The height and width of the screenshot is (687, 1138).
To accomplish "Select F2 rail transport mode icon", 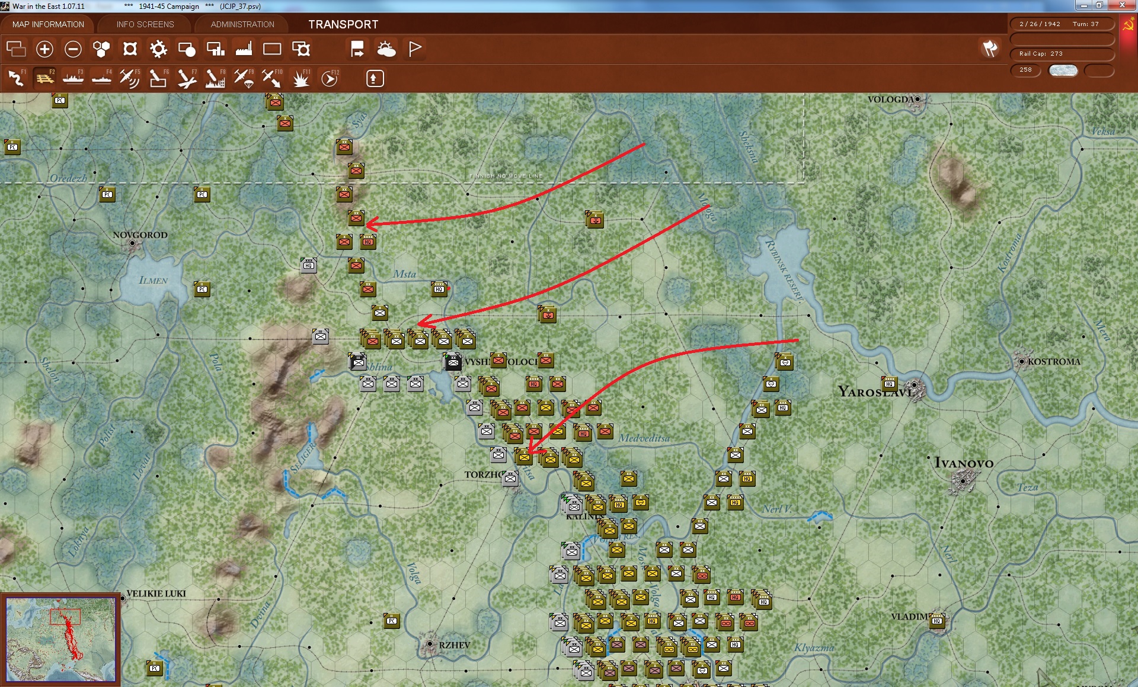I will (44, 78).
